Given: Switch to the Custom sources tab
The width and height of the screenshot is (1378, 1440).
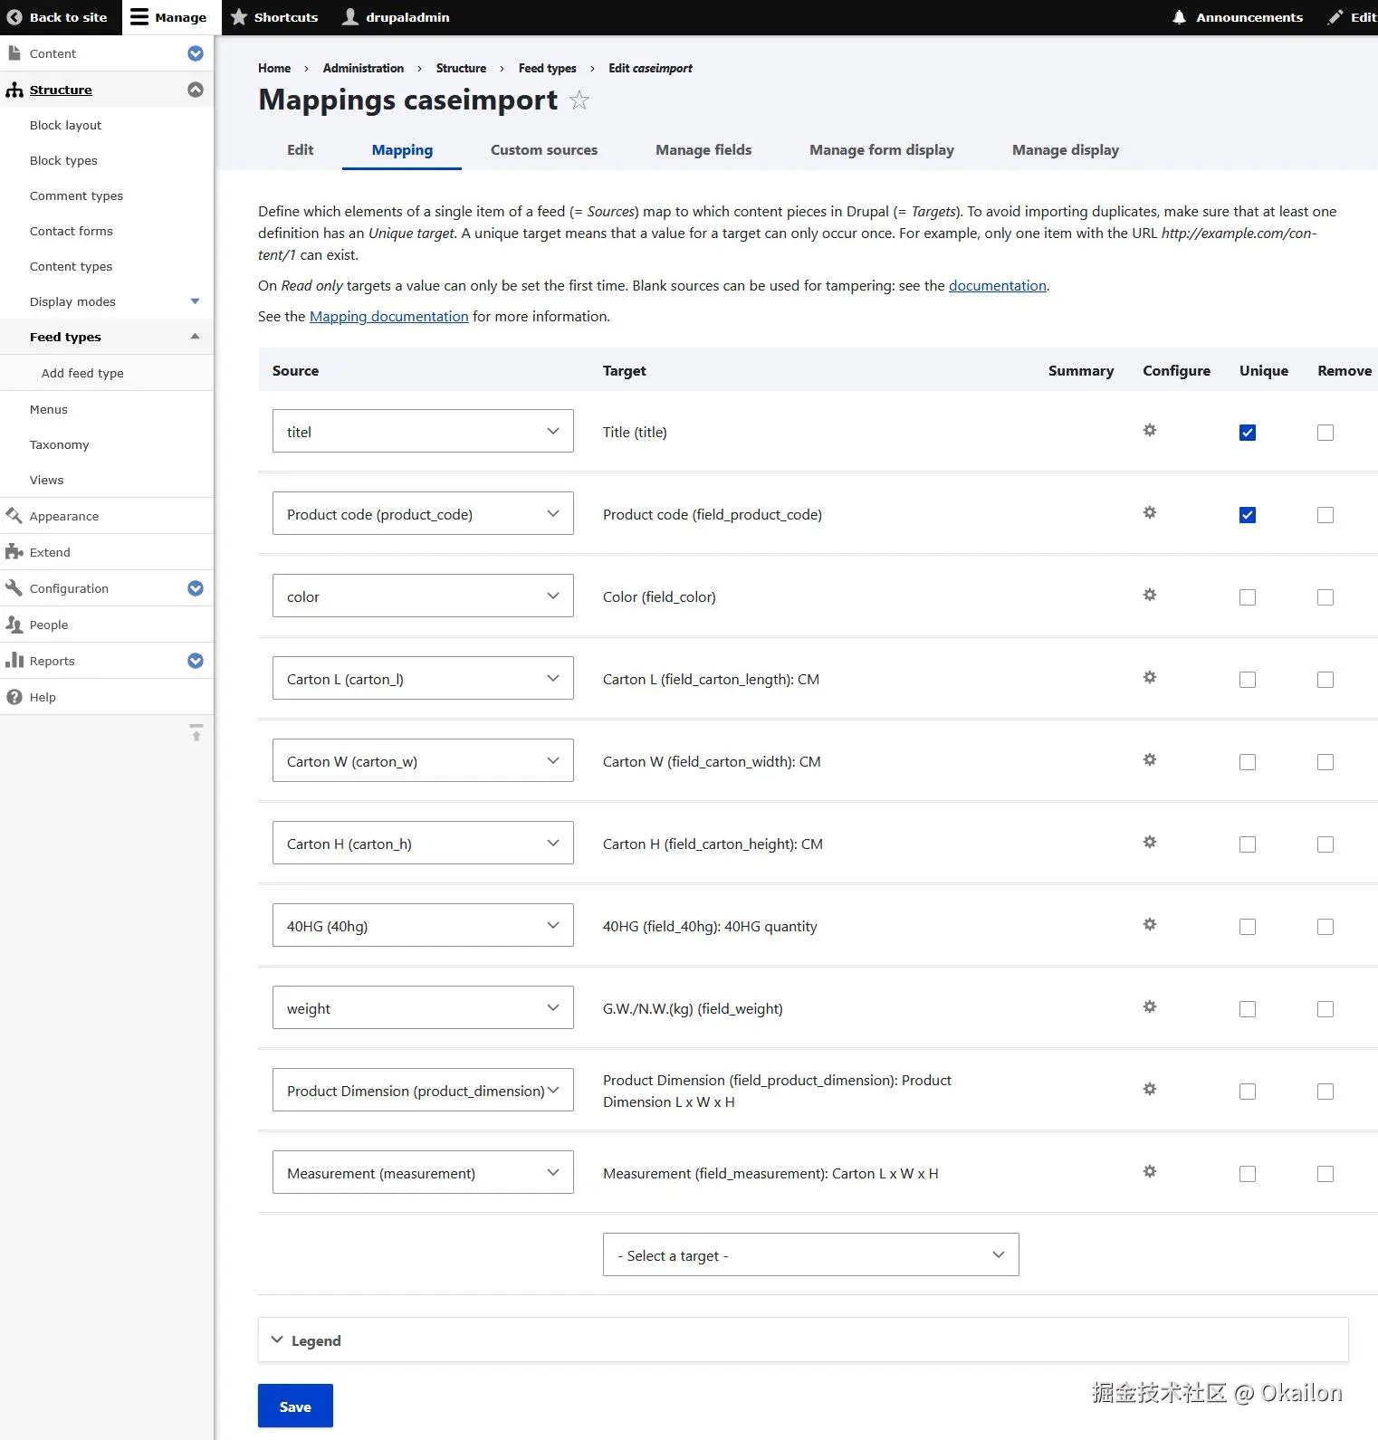Looking at the screenshot, I should coord(543,150).
